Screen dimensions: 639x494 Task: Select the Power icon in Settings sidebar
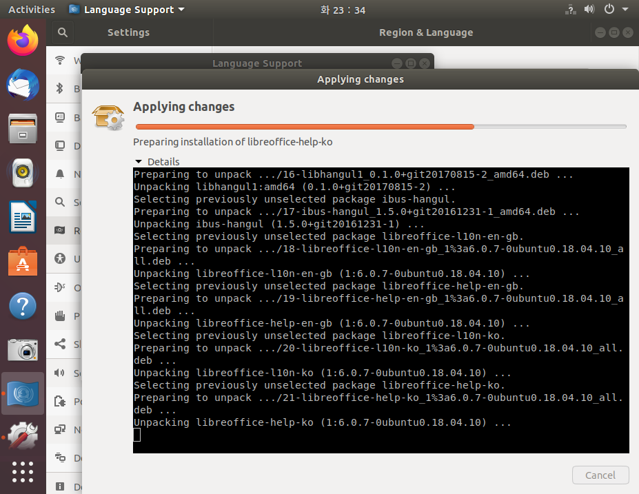tap(60, 401)
